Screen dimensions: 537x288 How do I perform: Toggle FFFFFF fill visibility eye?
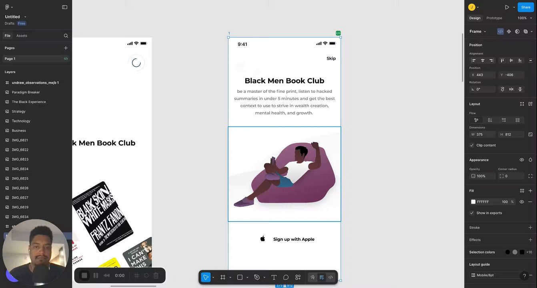coord(522,202)
